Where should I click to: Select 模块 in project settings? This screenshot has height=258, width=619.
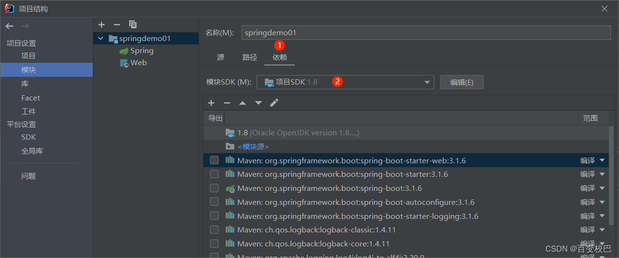pyautogui.click(x=46, y=70)
